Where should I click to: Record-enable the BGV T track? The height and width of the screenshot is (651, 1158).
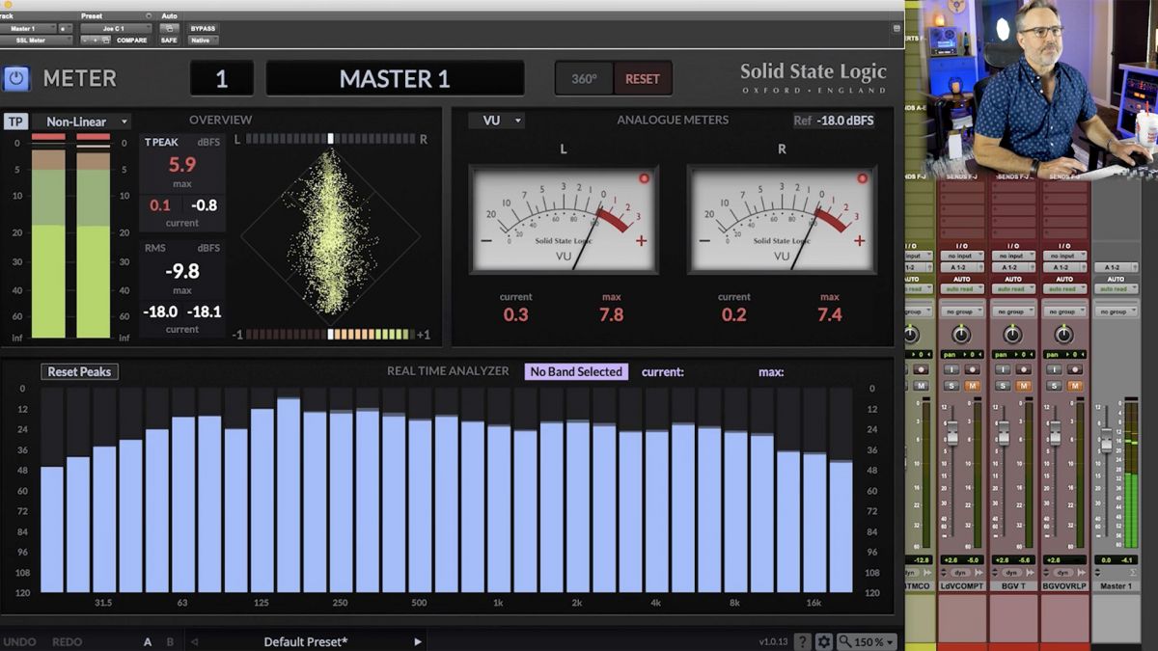click(x=1024, y=369)
